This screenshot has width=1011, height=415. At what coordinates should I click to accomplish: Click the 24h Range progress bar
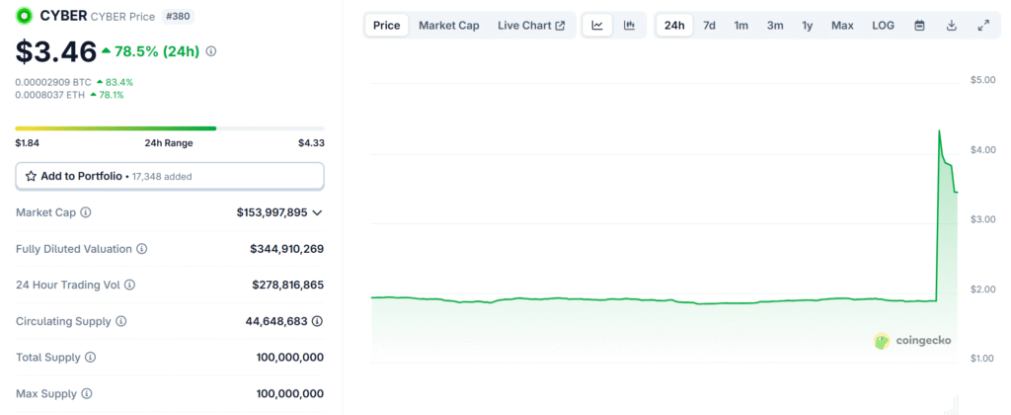click(x=170, y=128)
